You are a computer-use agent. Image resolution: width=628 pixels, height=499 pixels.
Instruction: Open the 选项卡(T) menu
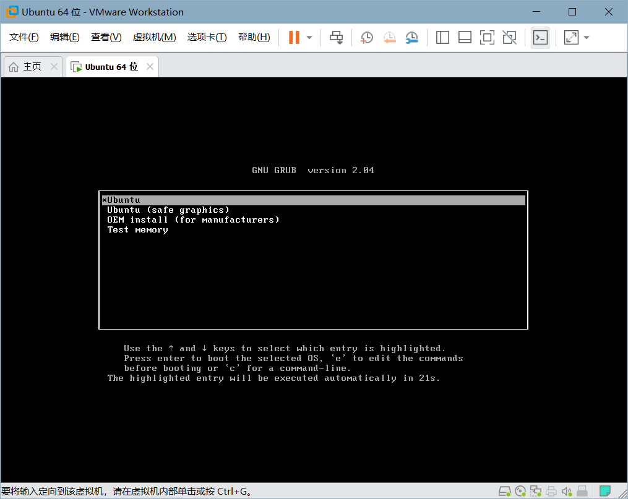click(x=207, y=37)
